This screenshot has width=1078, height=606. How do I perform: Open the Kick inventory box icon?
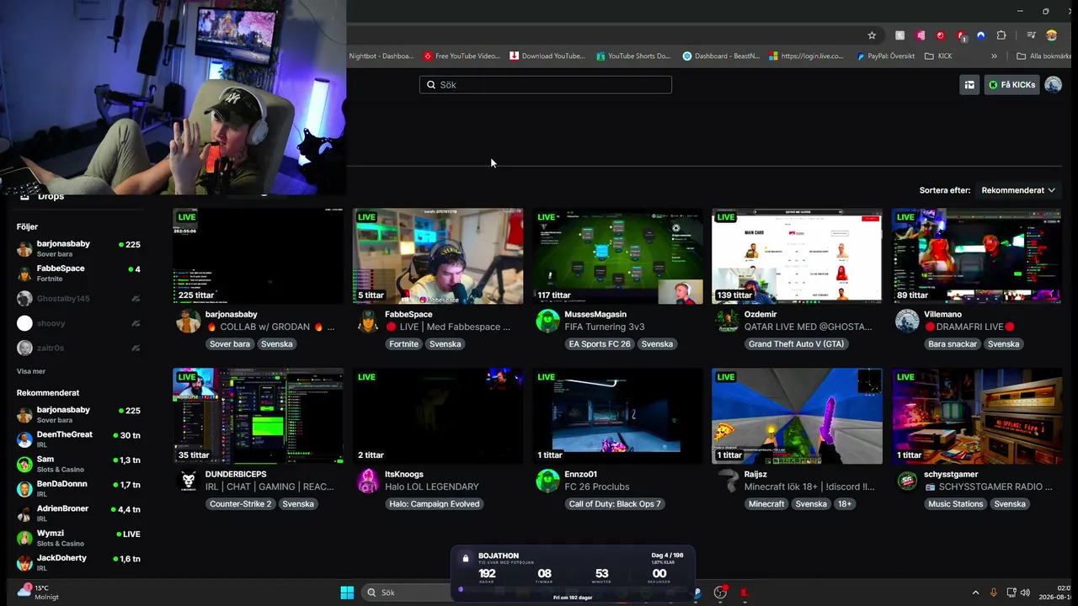point(969,85)
